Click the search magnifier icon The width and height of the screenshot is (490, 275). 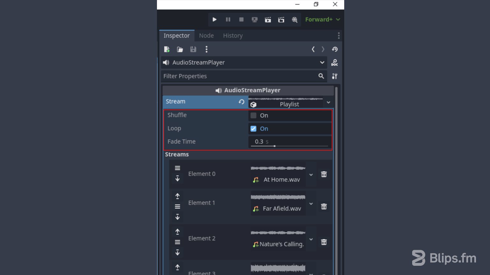click(x=321, y=76)
